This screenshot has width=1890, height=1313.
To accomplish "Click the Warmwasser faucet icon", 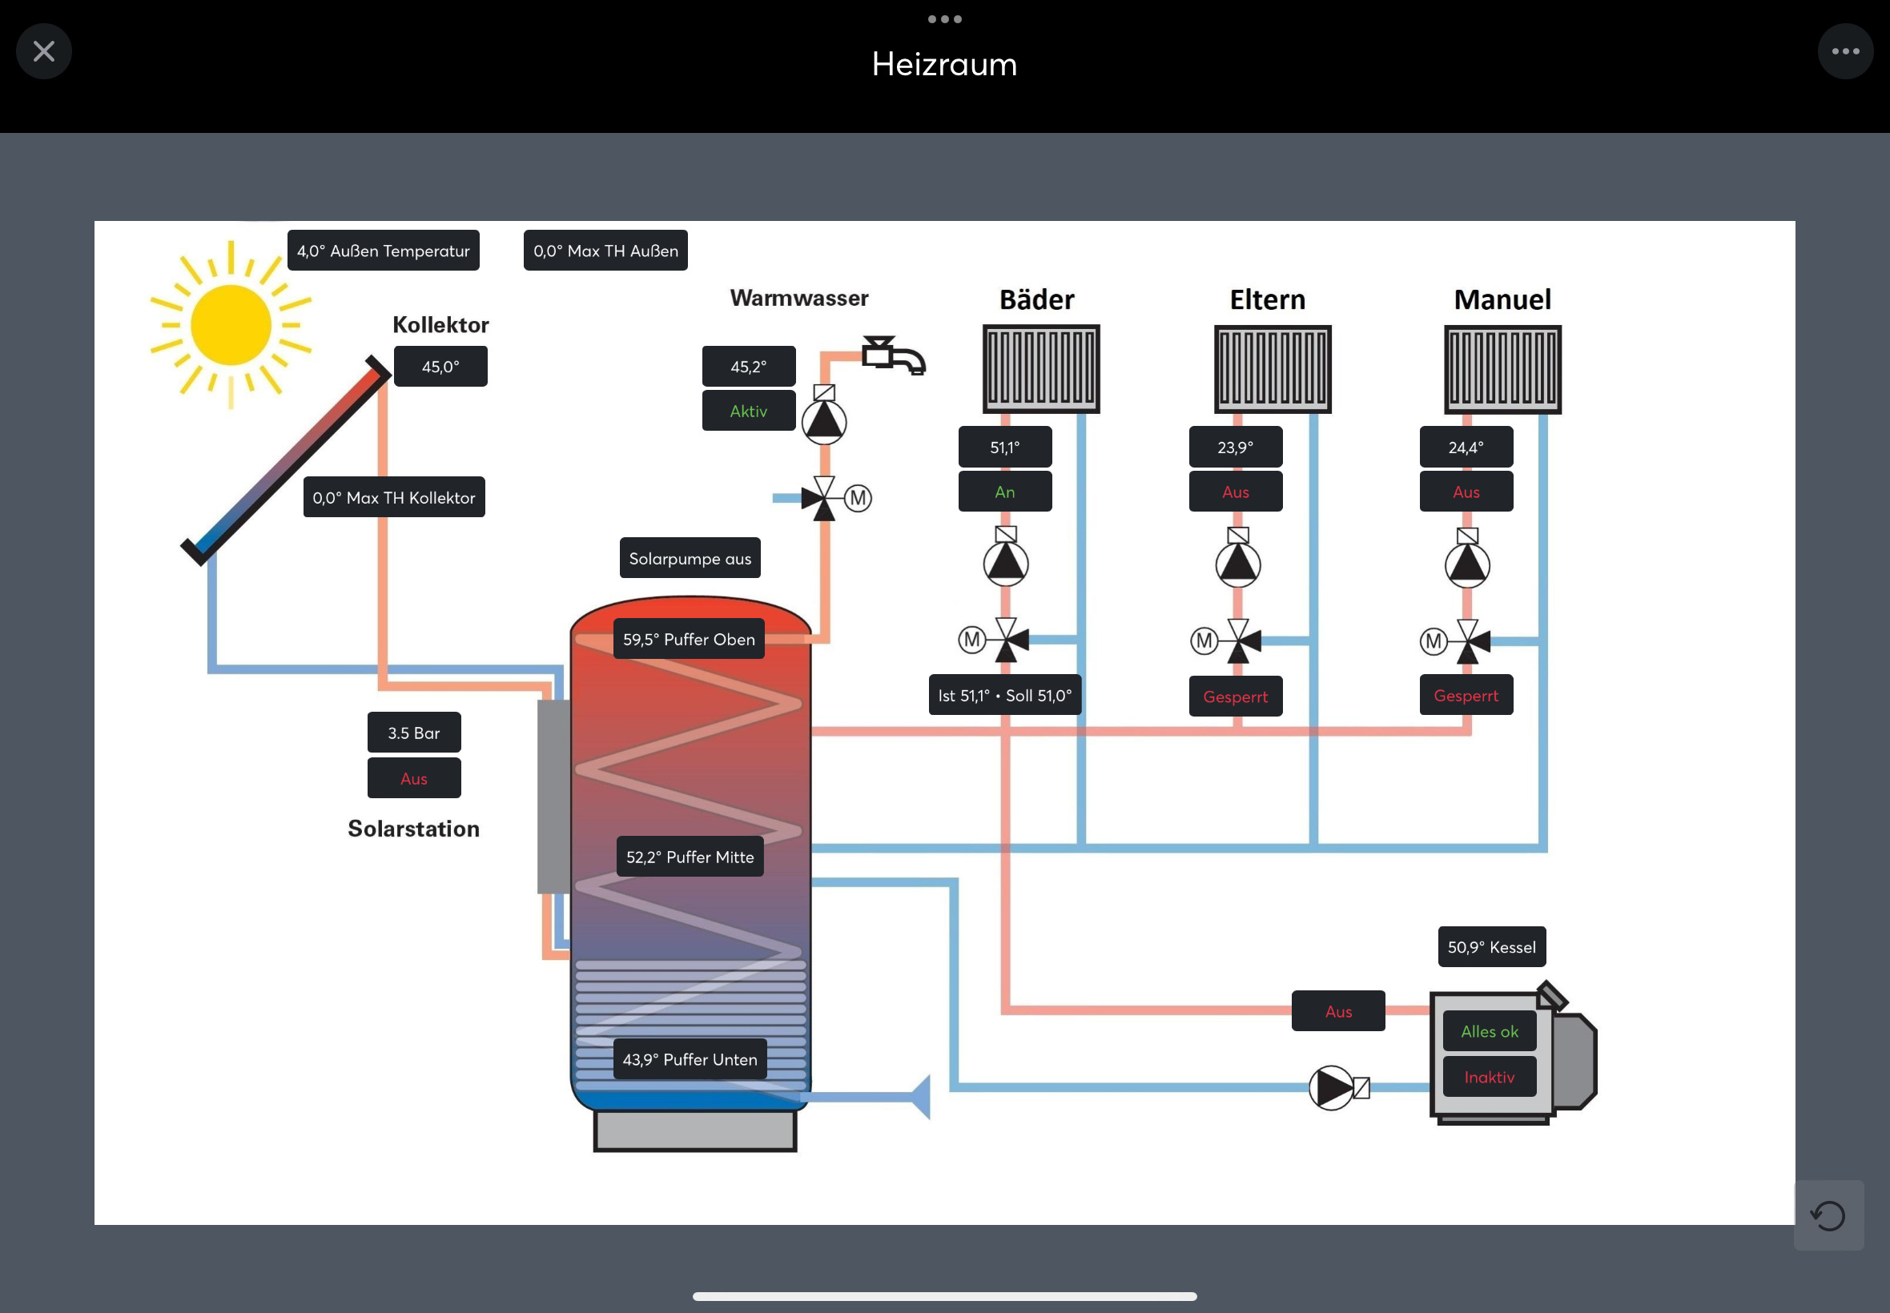I will click(893, 355).
